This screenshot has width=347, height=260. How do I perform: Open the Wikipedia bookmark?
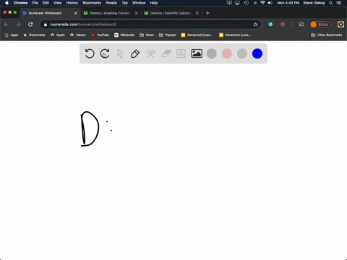coord(124,35)
